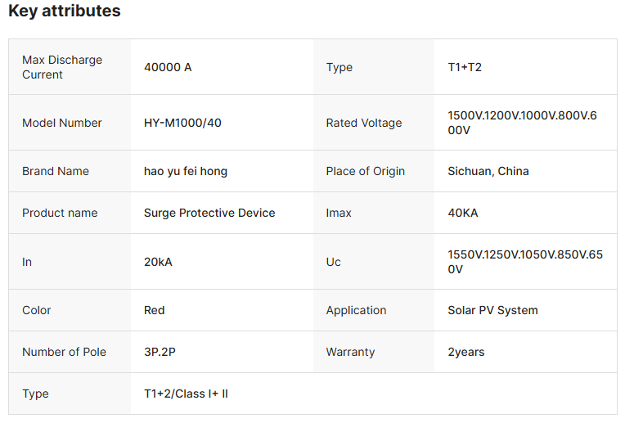This screenshot has height=423, width=625.
Task: Select the Max Discharge Current label
Action: pos(62,67)
